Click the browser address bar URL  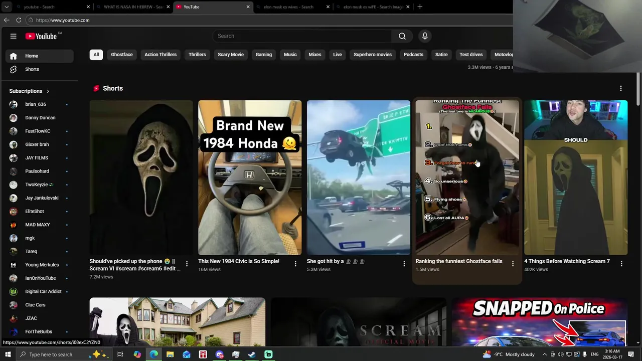point(63,20)
